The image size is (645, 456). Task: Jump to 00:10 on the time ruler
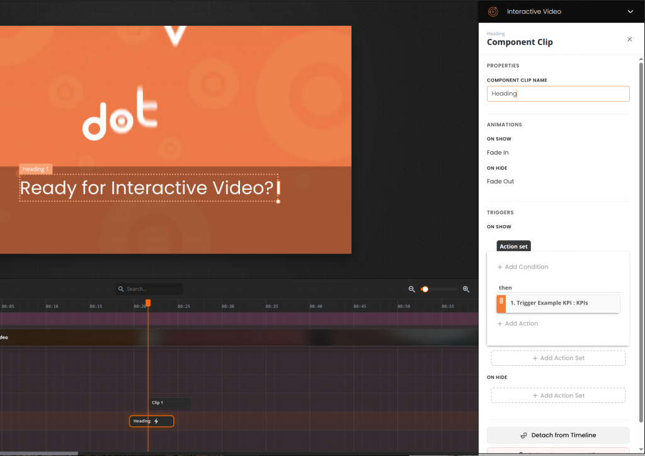(x=52, y=307)
